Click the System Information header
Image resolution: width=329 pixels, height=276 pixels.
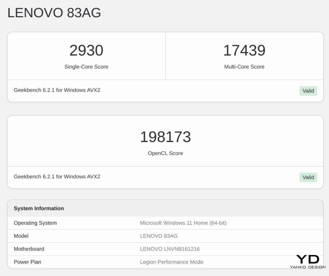(x=39, y=208)
